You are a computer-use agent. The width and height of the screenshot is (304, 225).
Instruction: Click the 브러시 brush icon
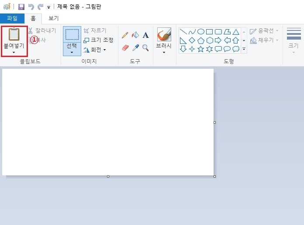pos(164,34)
